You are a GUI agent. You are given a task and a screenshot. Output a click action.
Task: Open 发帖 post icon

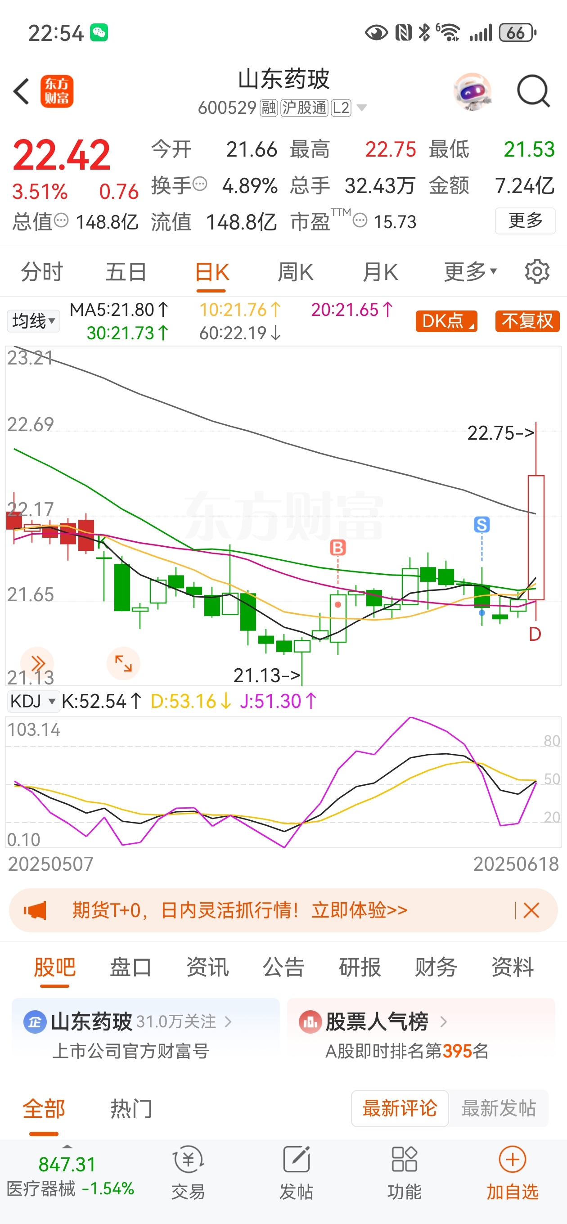click(x=296, y=1173)
